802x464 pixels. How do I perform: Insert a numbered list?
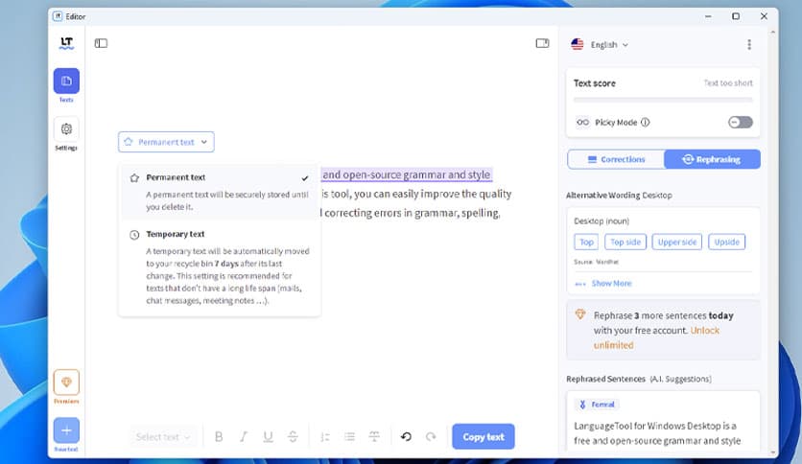325,436
